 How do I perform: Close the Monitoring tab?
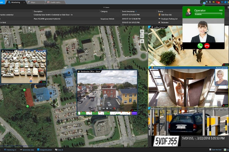click(x=24, y=3)
